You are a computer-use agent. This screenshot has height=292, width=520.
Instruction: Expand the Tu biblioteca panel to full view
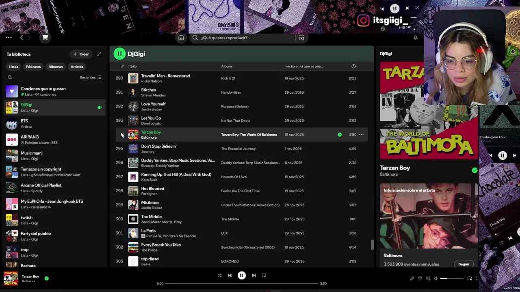[99, 54]
